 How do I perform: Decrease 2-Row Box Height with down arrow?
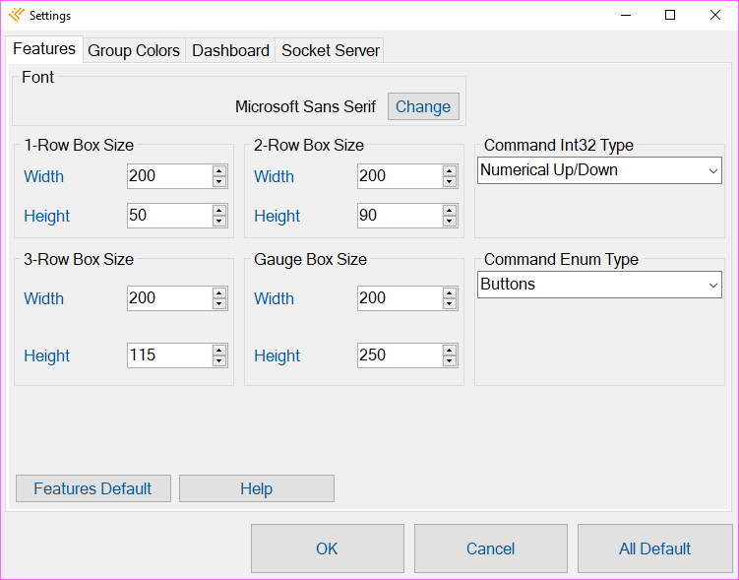coord(450,222)
